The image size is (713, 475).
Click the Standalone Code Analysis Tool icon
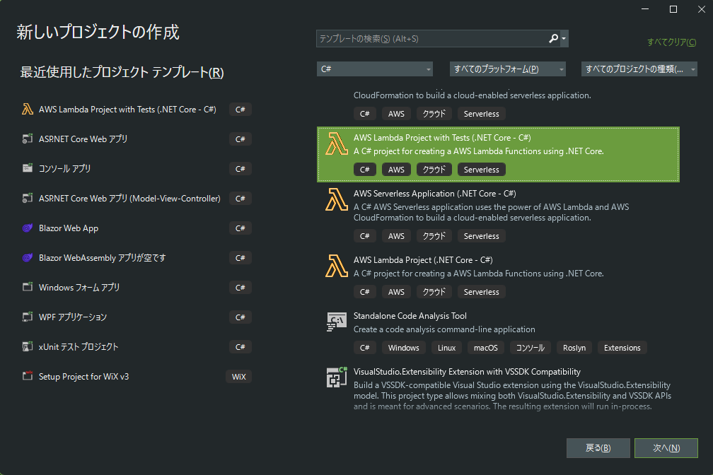click(x=337, y=322)
